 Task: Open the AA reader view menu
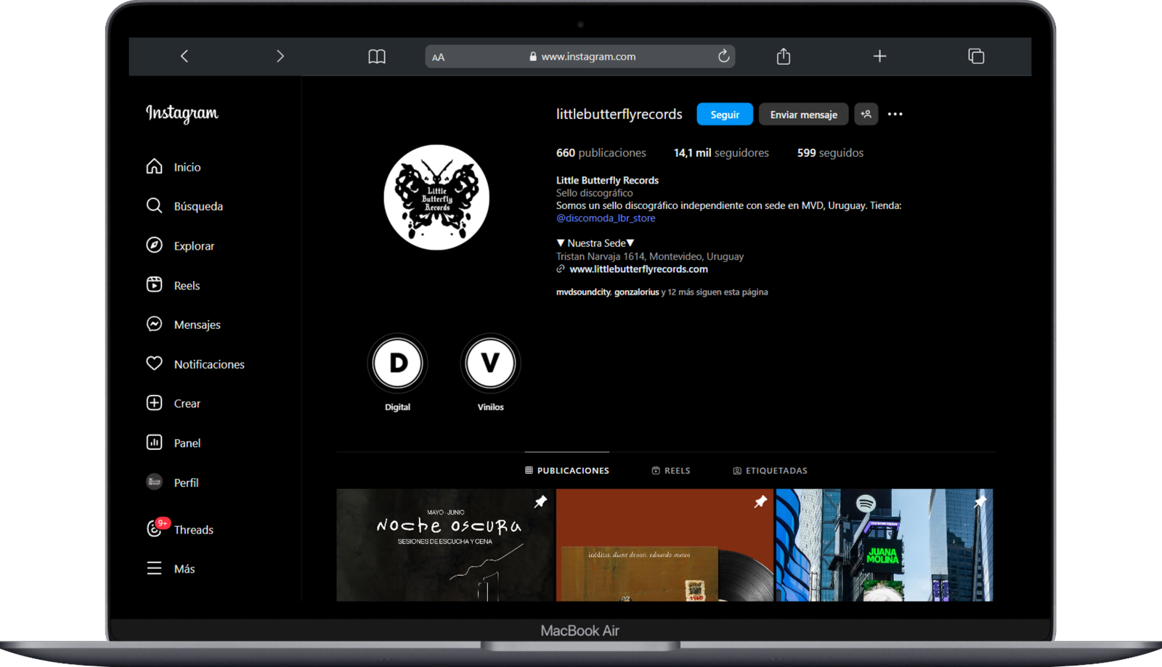(x=438, y=57)
